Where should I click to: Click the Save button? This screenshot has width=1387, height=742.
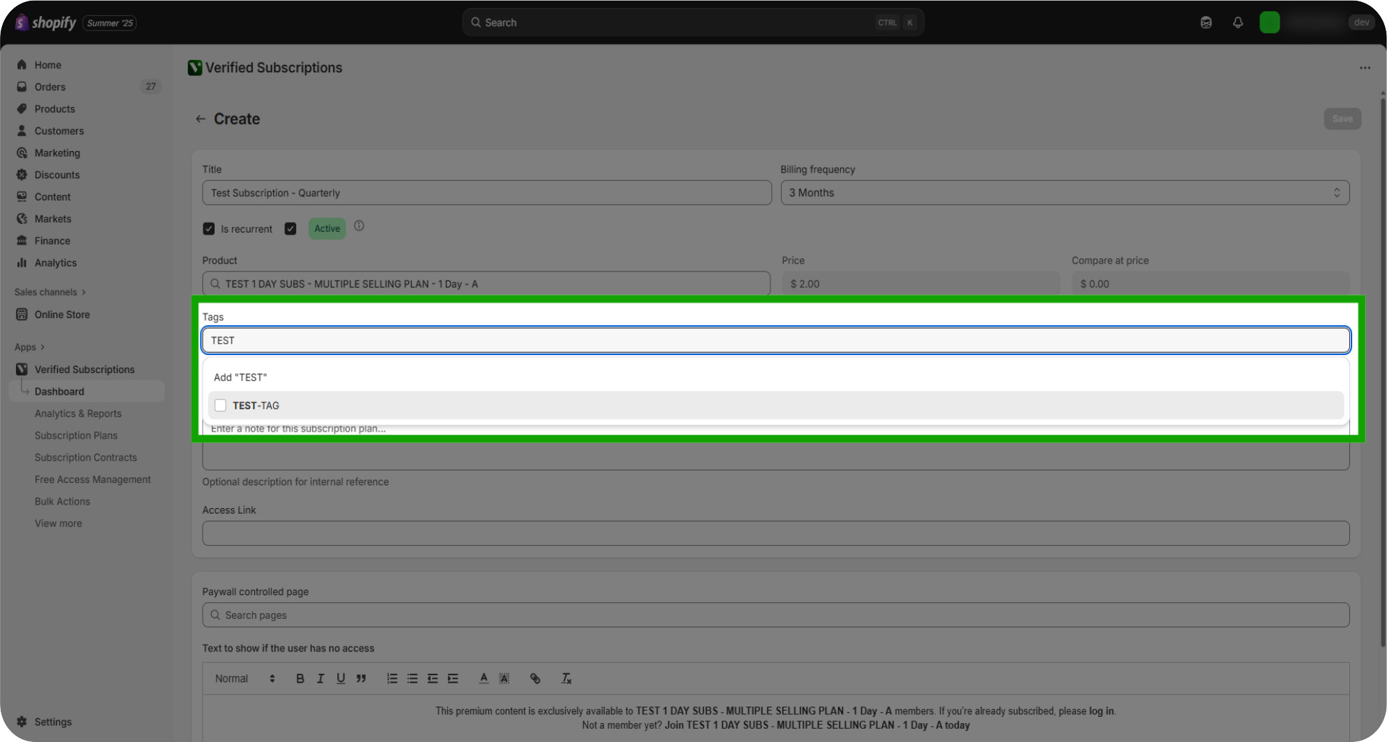[x=1342, y=119]
